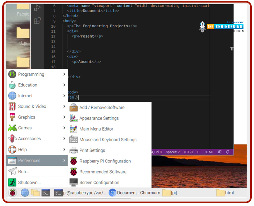Expand the Help submenu arrow
This screenshot has height=206, width=254.
[x=64, y=149]
